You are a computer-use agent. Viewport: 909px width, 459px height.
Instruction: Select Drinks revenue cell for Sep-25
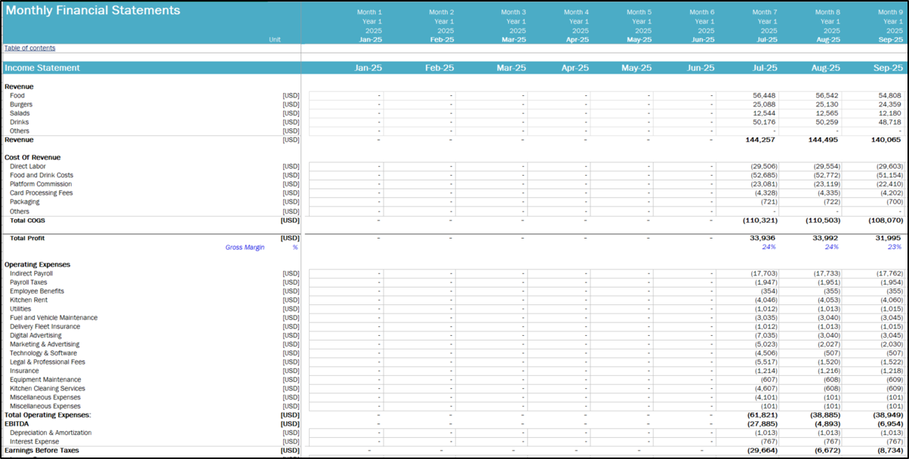point(889,122)
